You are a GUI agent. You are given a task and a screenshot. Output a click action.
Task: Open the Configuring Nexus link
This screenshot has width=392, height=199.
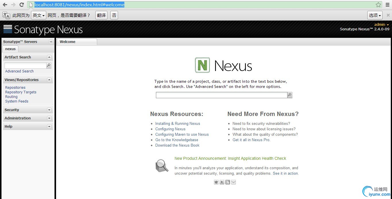pos(170,129)
